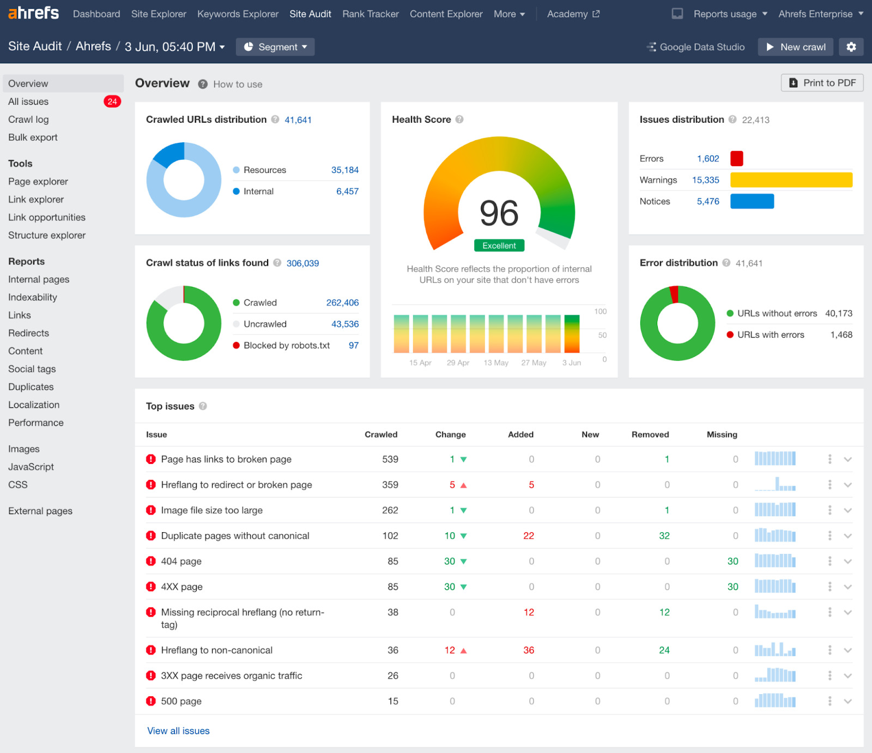
Task: Open the kebab menu on 'Page has links to broken page'
Action: click(829, 459)
